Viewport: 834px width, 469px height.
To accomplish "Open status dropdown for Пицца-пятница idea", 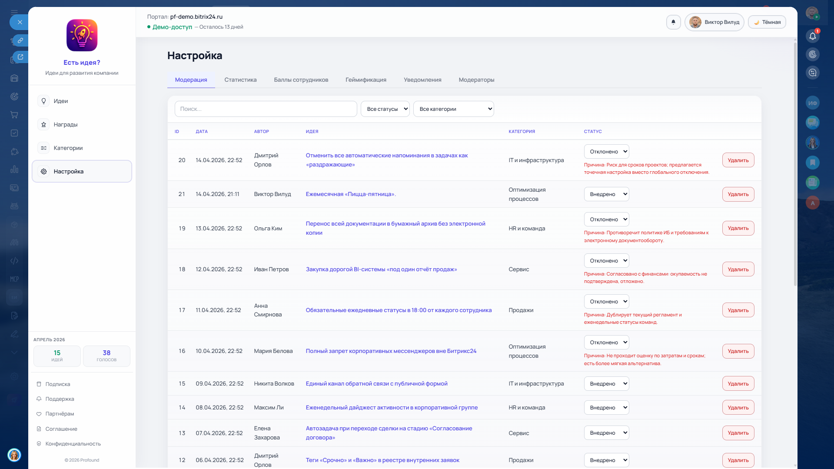I will coord(606,194).
